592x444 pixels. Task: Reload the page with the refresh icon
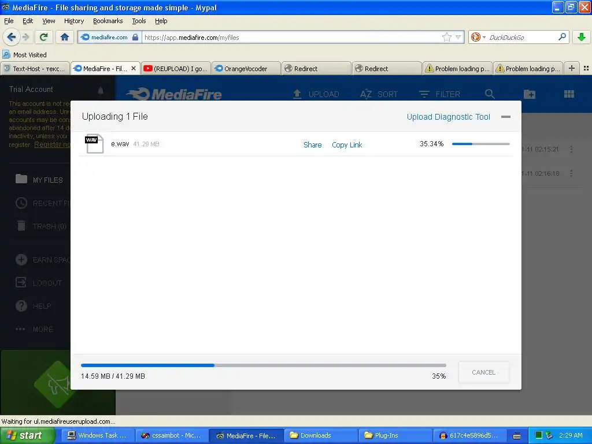(43, 37)
